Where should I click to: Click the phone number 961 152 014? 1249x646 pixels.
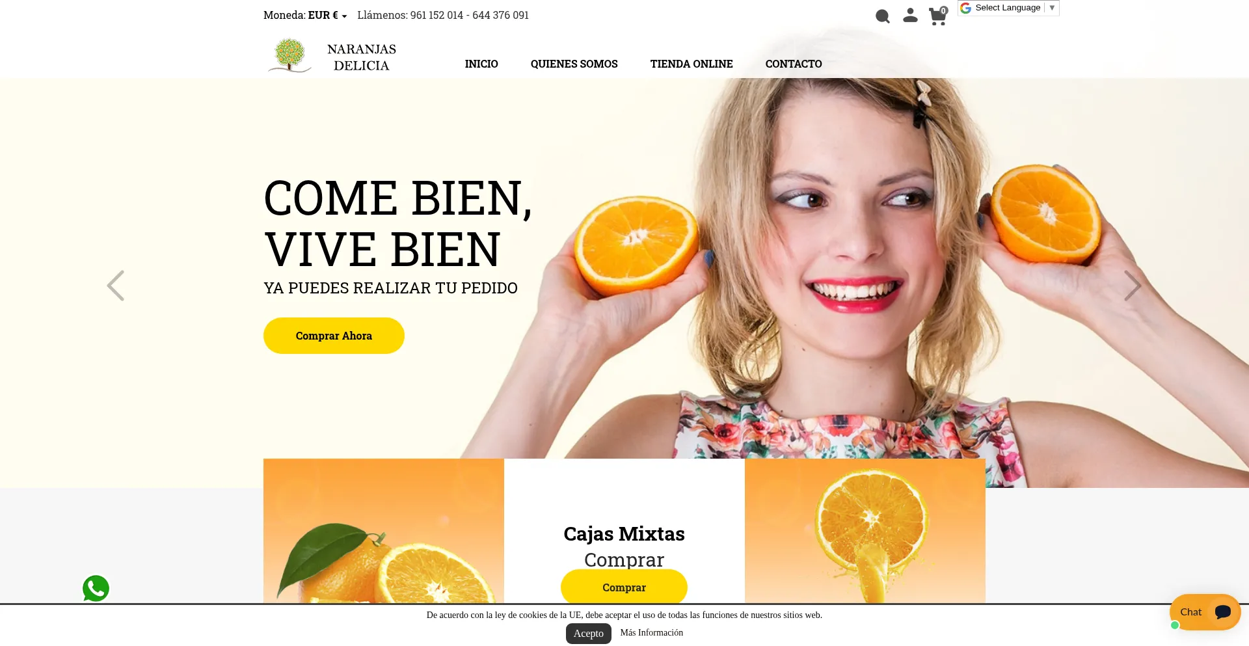tap(436, 15)
